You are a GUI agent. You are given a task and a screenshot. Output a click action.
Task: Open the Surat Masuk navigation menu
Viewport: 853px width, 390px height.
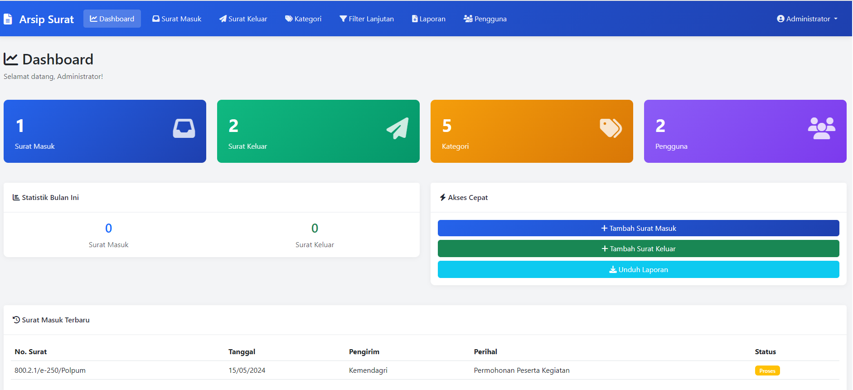point(177,19)
